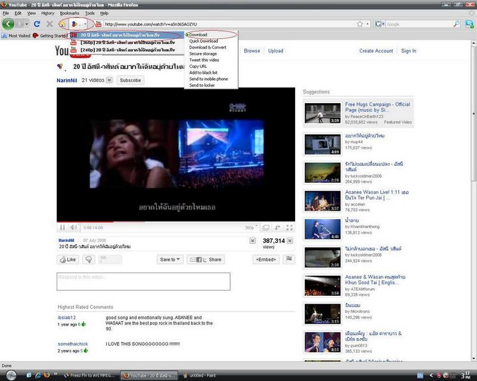The width and height of the screenshot is (477, 381).
Task: Click the Firefox Back navigation button
Action: (8, 24)
